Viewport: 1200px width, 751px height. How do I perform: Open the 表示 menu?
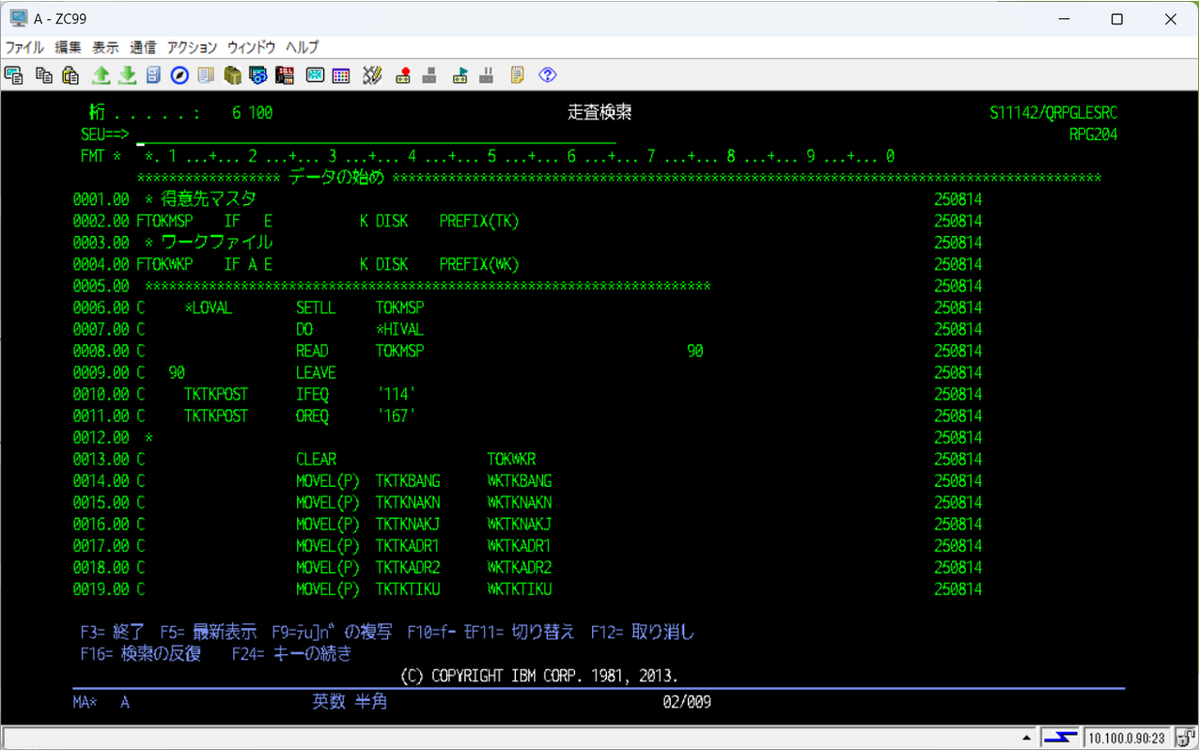pos(105,47)
